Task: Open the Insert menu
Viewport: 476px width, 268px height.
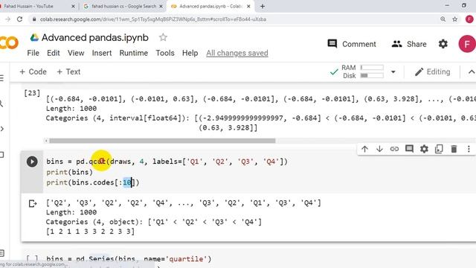Action: click(102, 53)
